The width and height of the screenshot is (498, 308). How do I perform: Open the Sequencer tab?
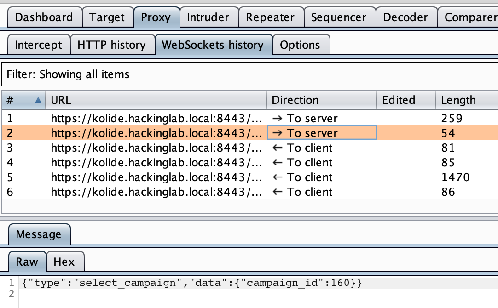pyautogui.click(x=339, y=17)
